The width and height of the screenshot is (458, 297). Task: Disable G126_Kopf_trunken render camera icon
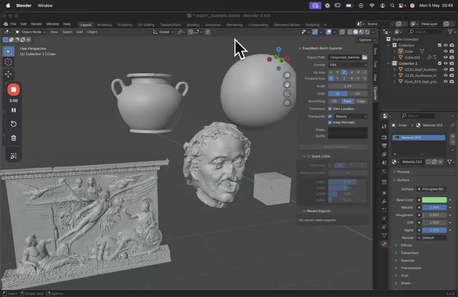click(452, 69)
